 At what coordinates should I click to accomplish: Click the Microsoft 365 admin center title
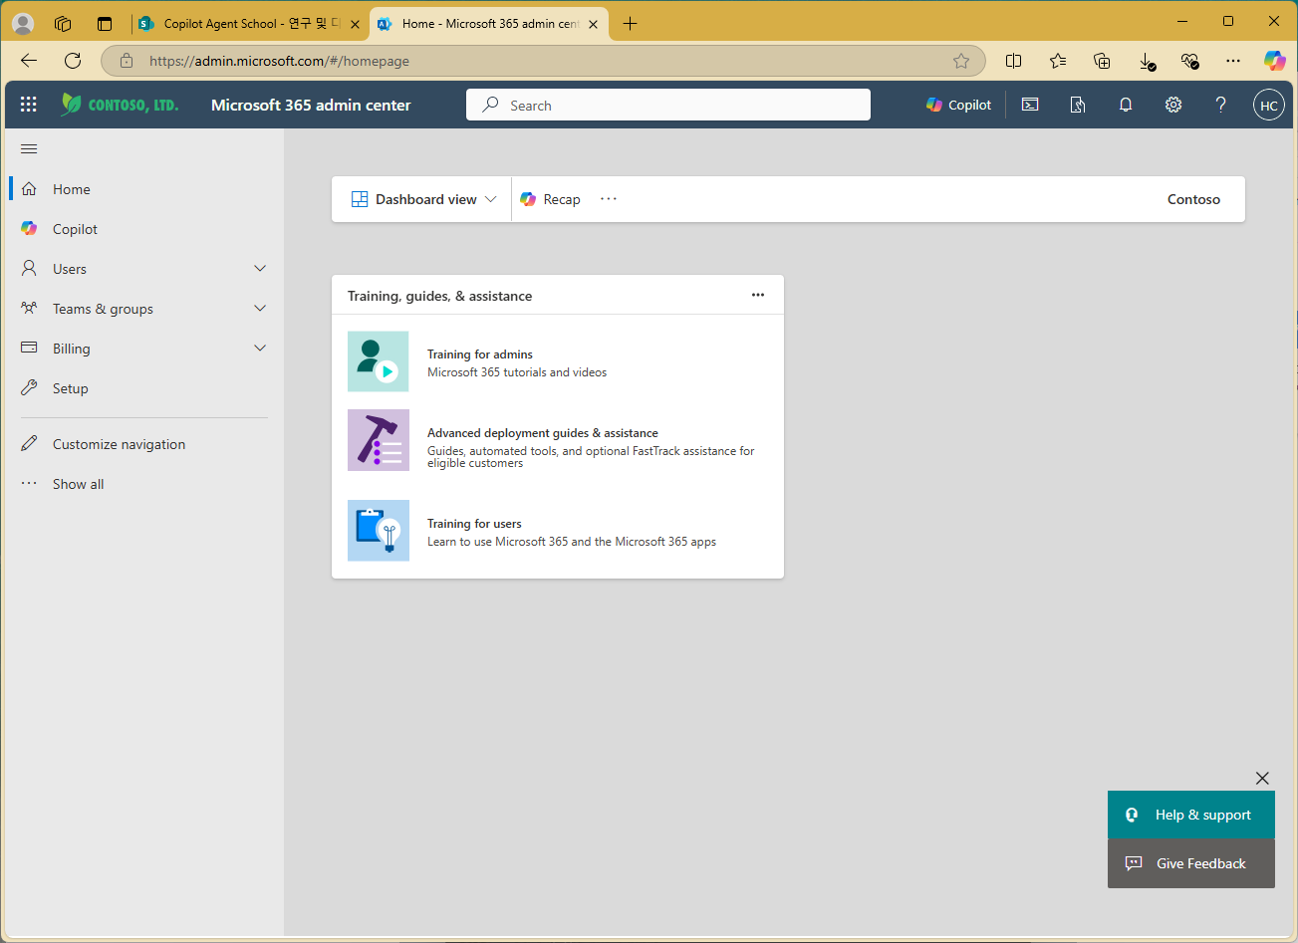(x=311, y=105)
